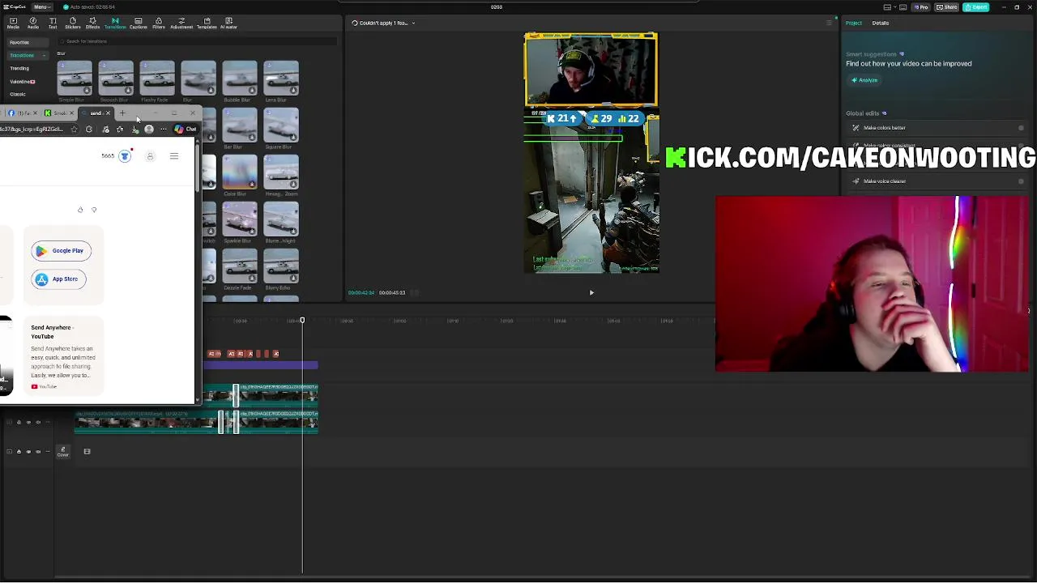Open the Effects panel
This screenshot has width=1037, height=583.
92,23
